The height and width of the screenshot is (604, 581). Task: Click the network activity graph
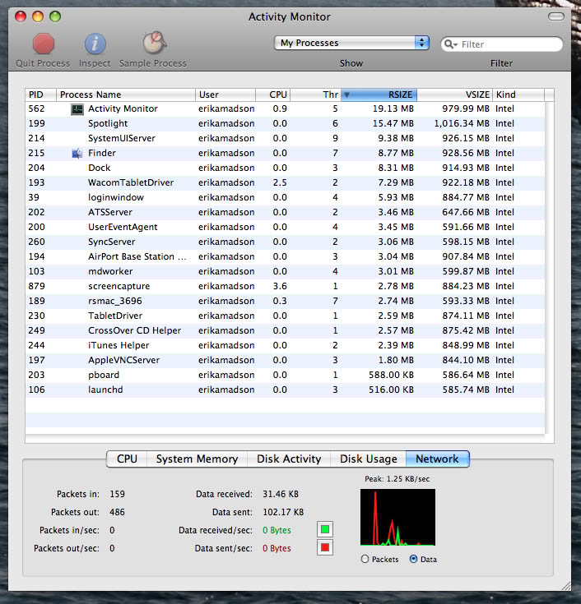[397, 517]
